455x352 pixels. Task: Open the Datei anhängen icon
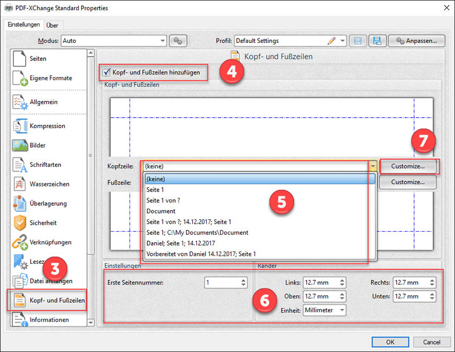tap(20, 281)
